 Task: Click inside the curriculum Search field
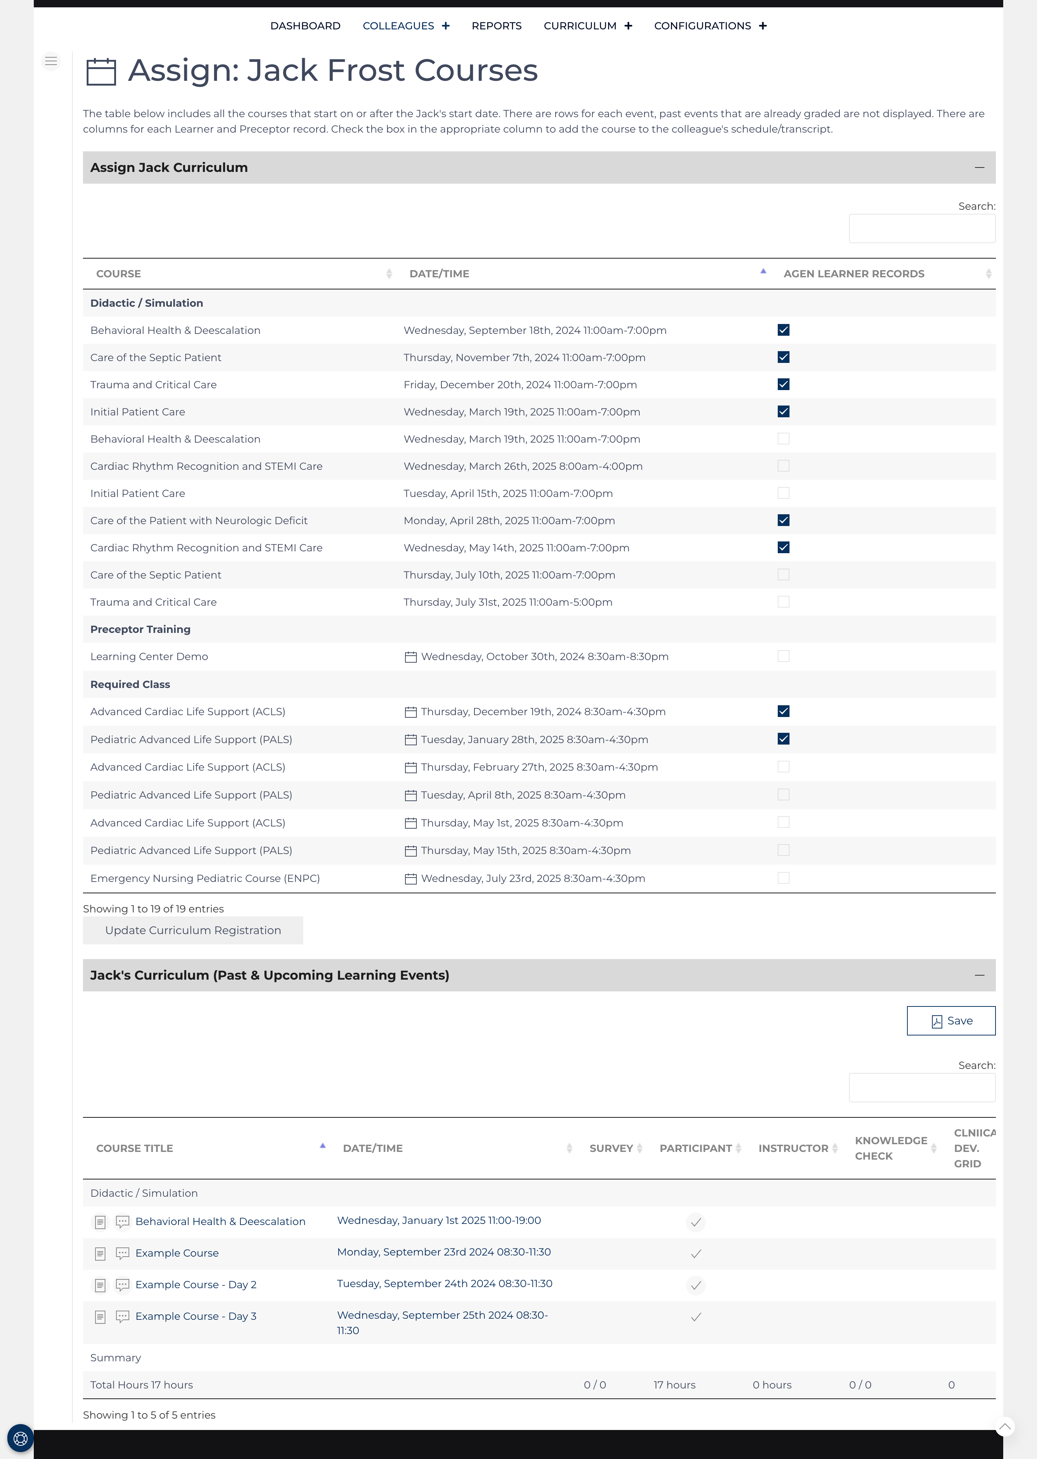click(922, 227)
